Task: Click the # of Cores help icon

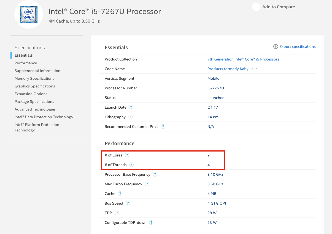Action: tap(127, 155)
